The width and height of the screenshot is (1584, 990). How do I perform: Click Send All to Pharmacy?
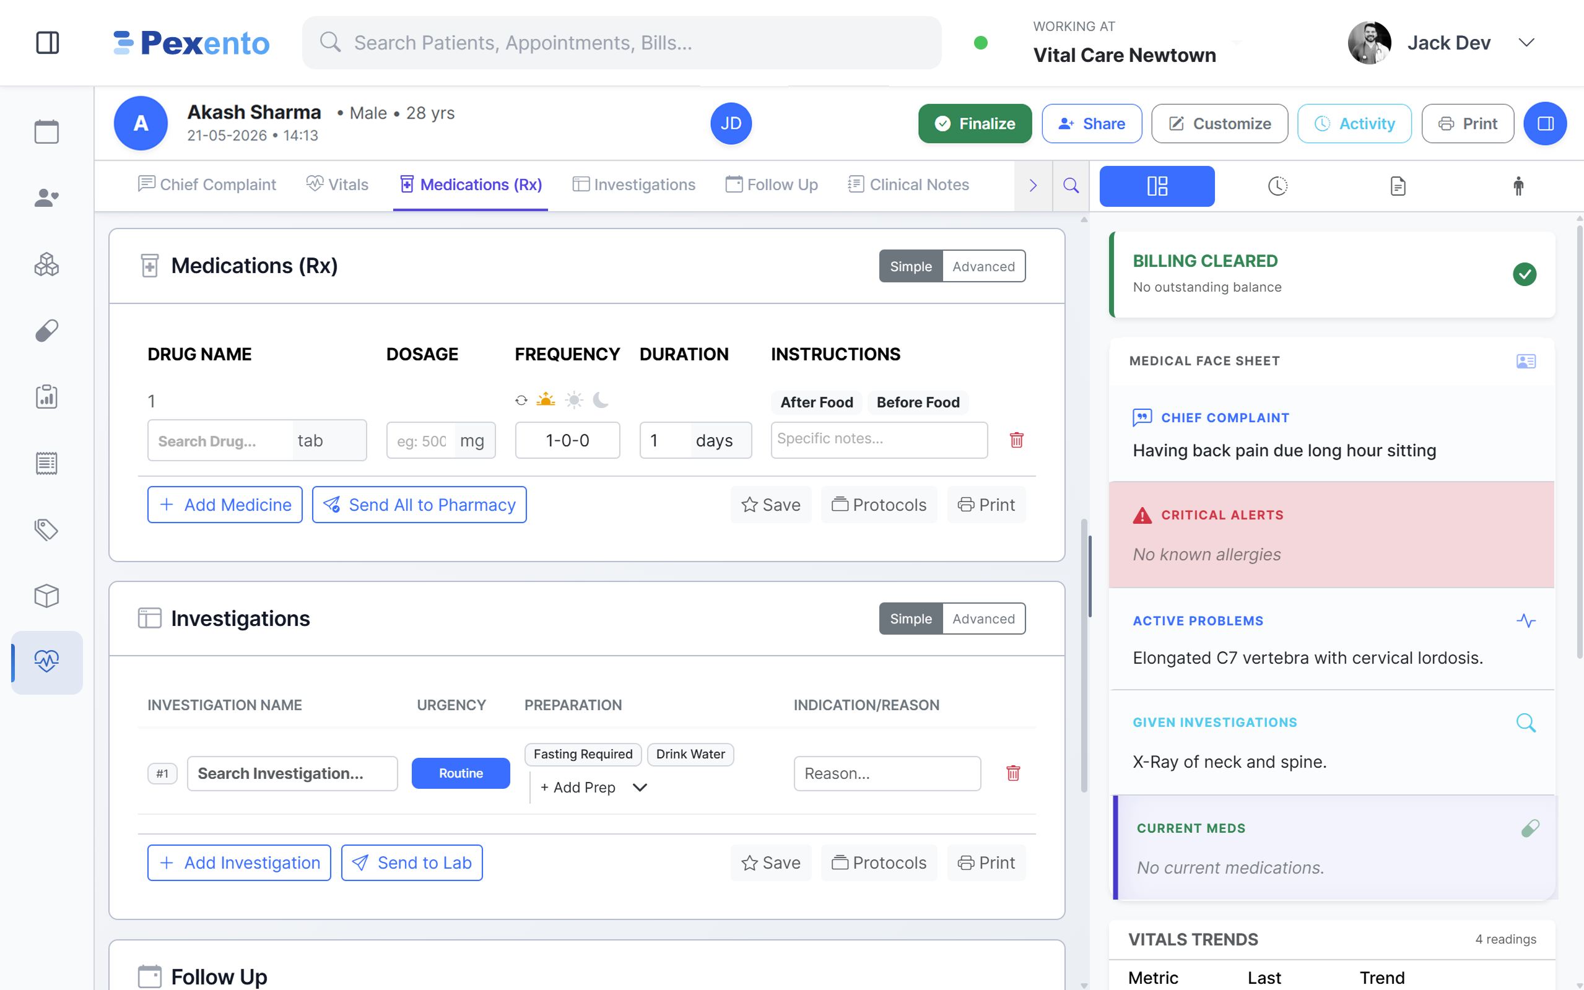point(419,505)
